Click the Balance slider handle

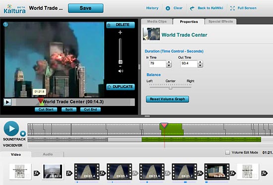click(x=170, y=88)
